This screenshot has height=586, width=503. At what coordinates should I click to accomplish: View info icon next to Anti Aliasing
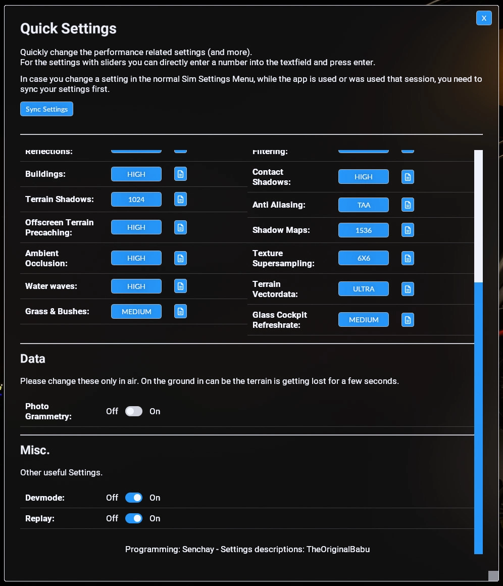coord(408,205)
